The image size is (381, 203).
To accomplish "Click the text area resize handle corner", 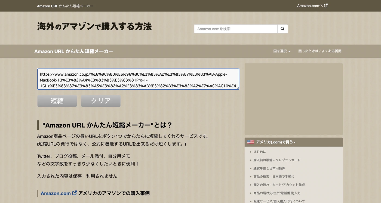I will [238, 88].
